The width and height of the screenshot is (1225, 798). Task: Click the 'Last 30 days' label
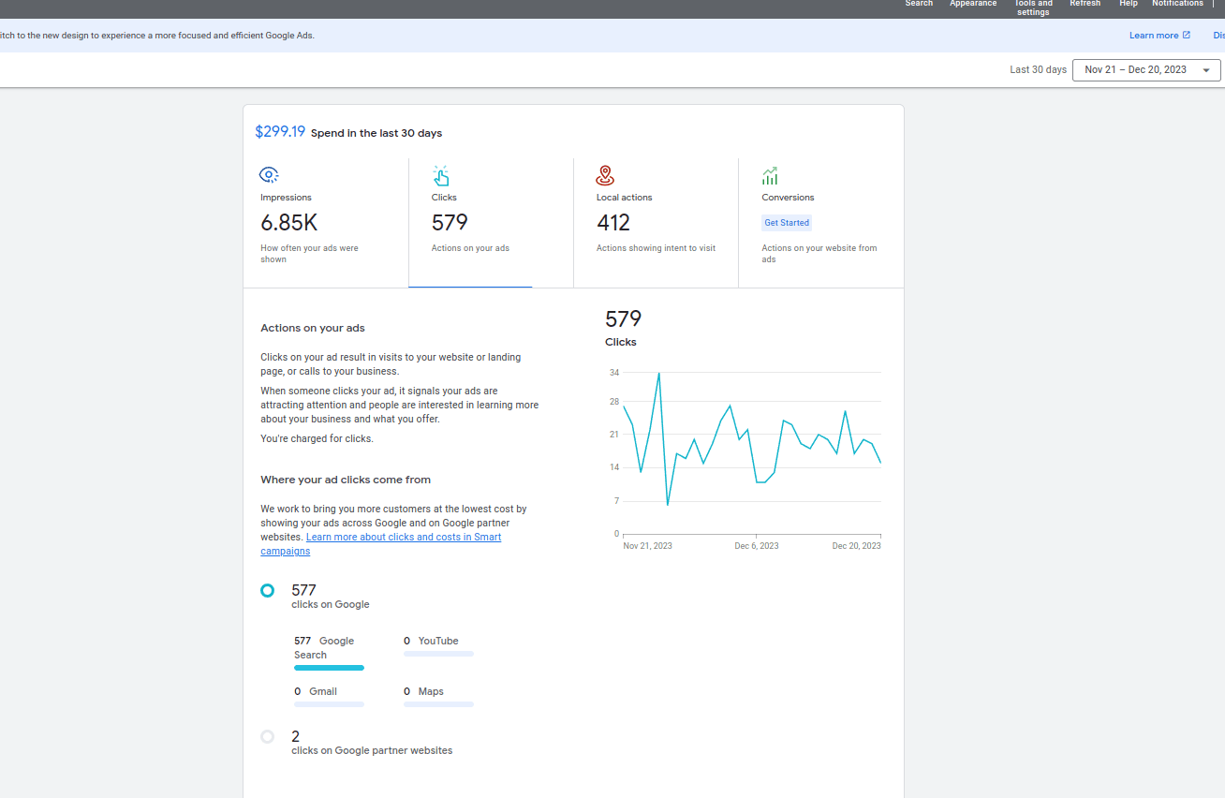coord(1038,70)
